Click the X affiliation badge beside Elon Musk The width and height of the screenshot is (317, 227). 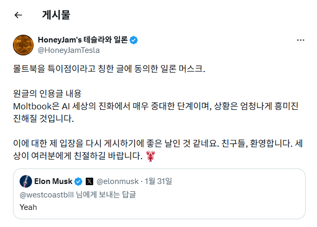pyautogui.click(x=89, y=181)
